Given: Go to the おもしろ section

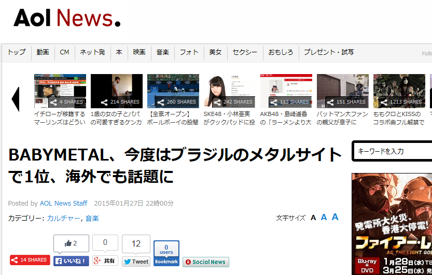Looking at the screenshot, I should point(281,52).
